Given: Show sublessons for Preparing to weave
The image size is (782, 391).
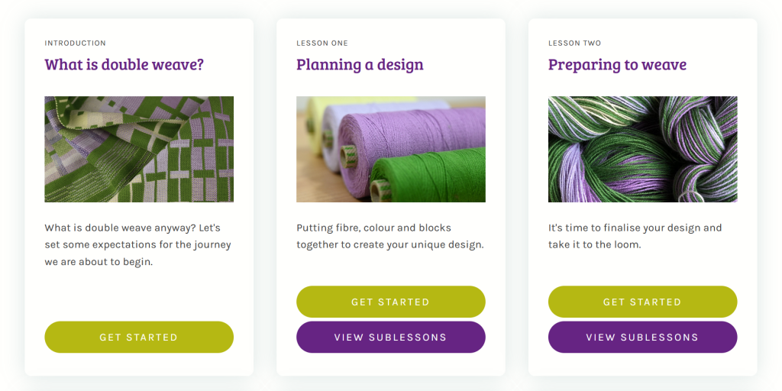Looking at the screenshot, I should (642, 337).
